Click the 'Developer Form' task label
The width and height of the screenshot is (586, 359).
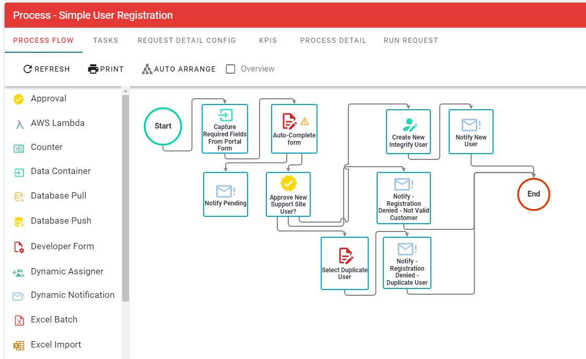(x=62, y=247)
